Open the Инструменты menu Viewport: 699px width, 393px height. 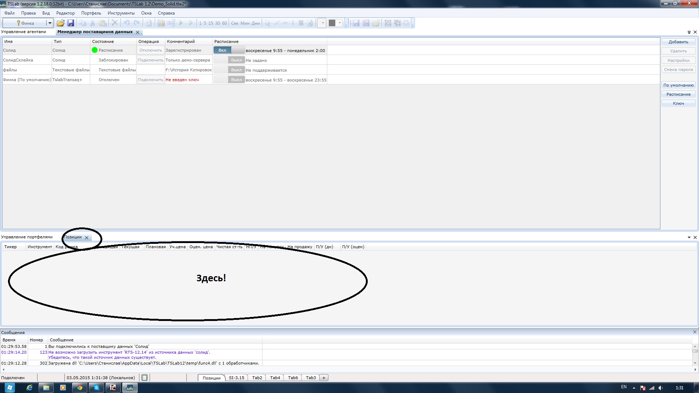click(121, 13)
